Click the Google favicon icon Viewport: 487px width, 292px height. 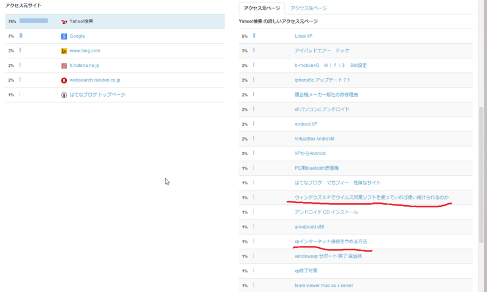tap(64, 36)
